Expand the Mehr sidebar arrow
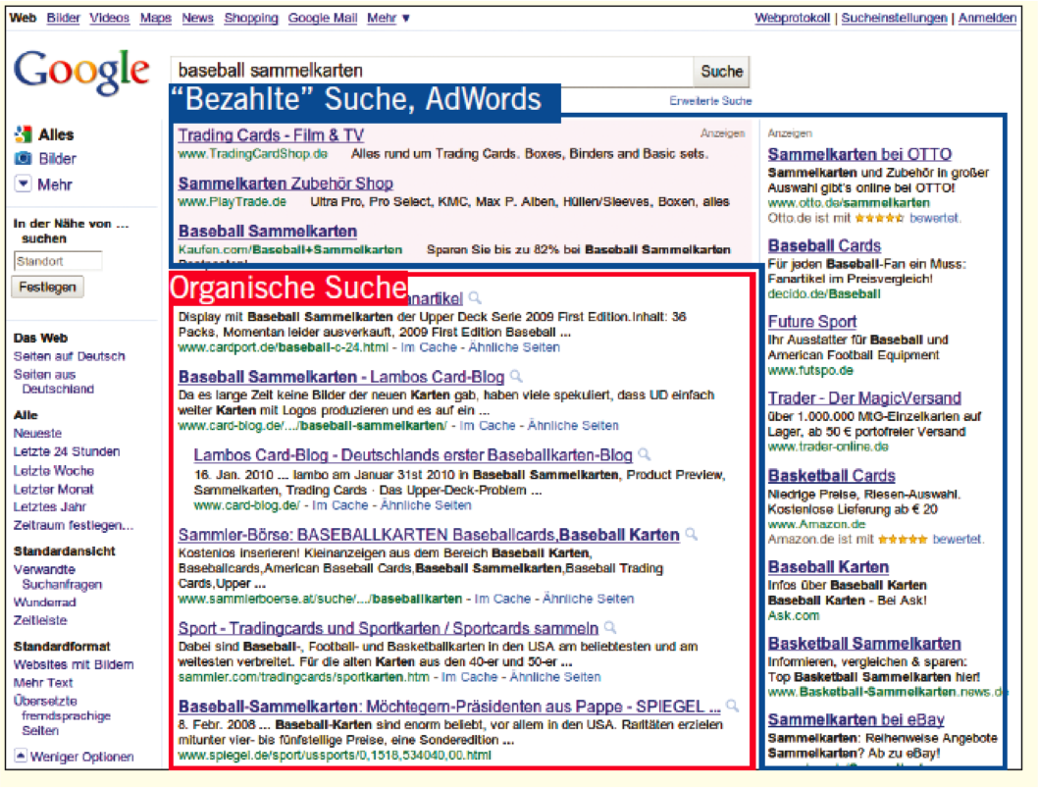The height and width of the screenshot is (788, 1038). tap(24, 184)
